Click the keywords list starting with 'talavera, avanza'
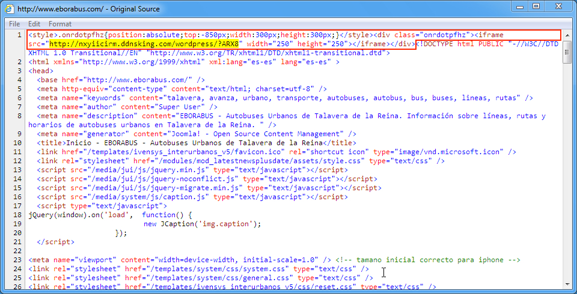This screenshot has height=294, width=577. [x=343, y=98]
